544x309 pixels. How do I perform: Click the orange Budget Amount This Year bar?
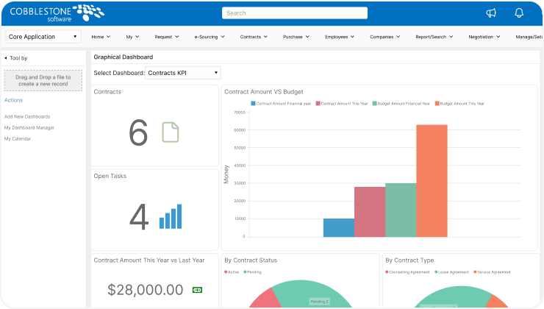[432, 180]
